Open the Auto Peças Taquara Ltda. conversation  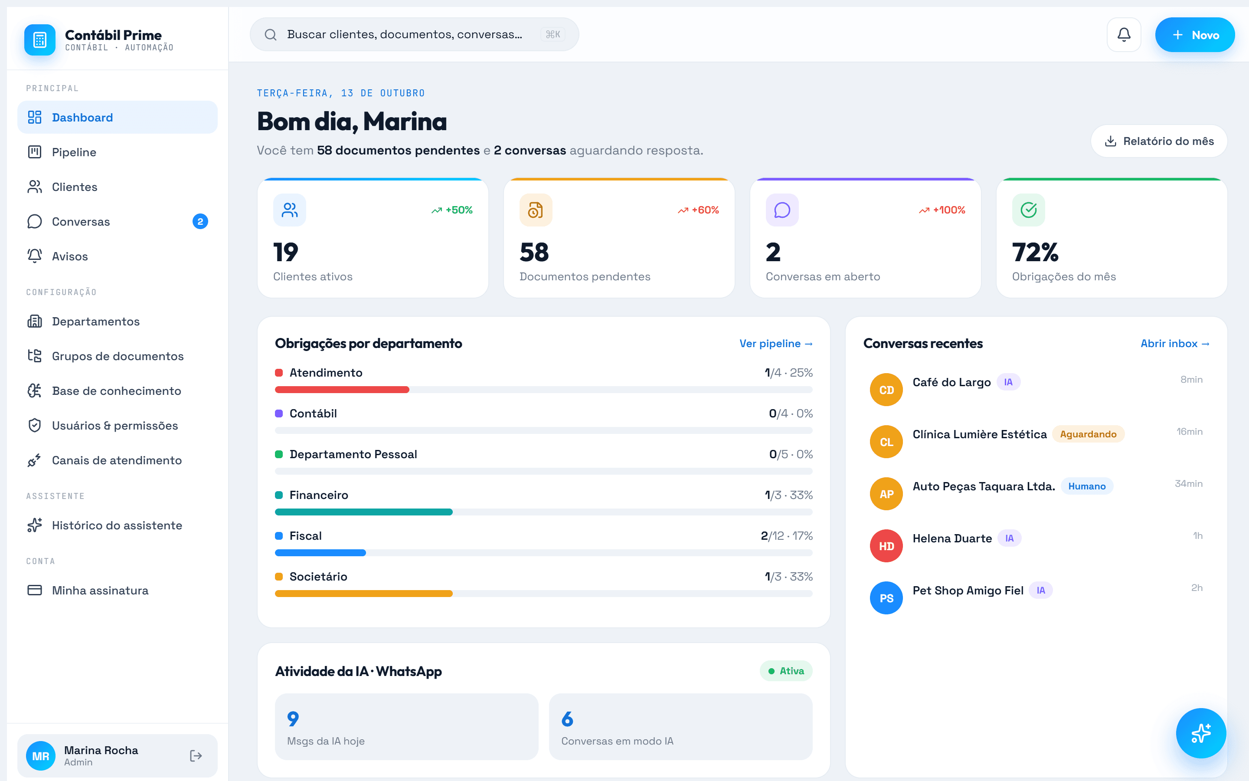coord(1036,494)
